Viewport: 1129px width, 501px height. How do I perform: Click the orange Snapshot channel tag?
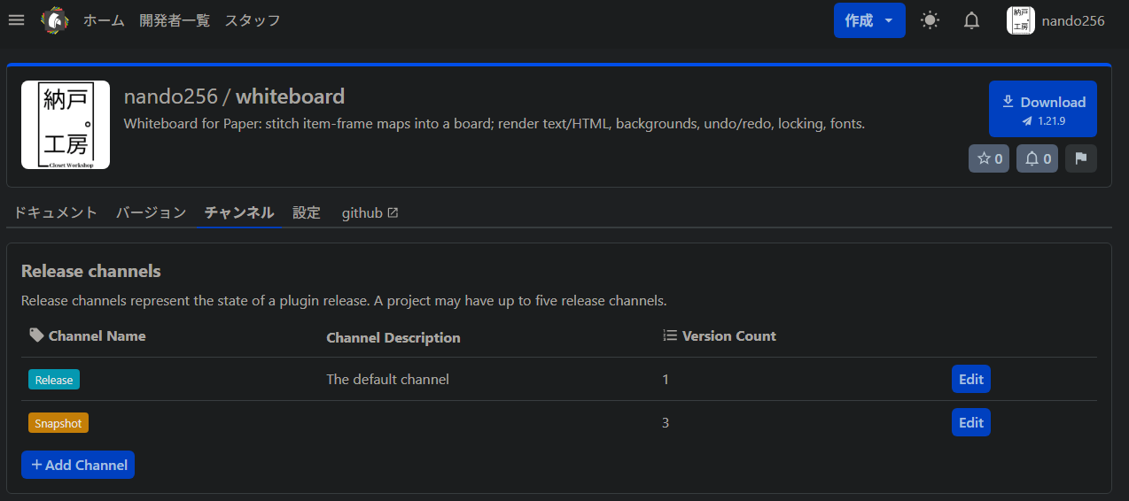pos(58,423)
